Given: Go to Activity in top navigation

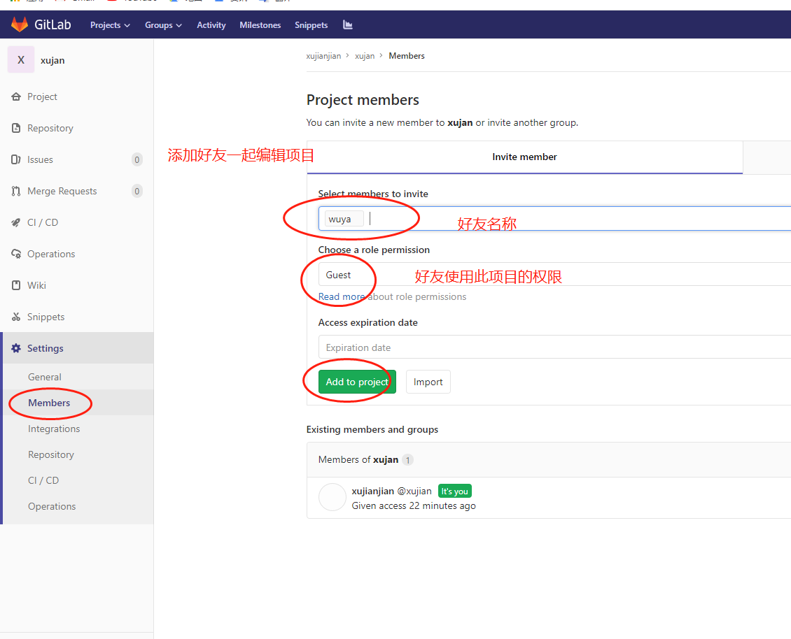Looking at the screenshot, I should click(211, 25).
